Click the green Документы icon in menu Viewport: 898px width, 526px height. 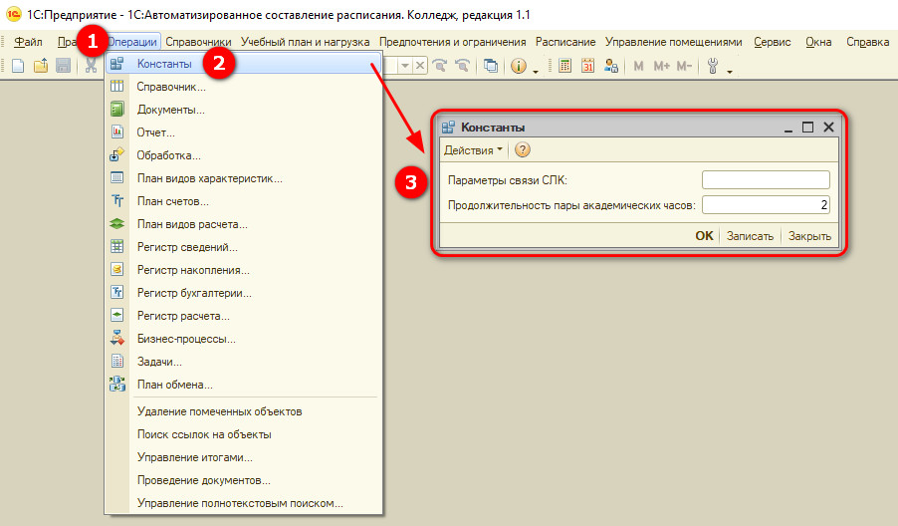116,109
